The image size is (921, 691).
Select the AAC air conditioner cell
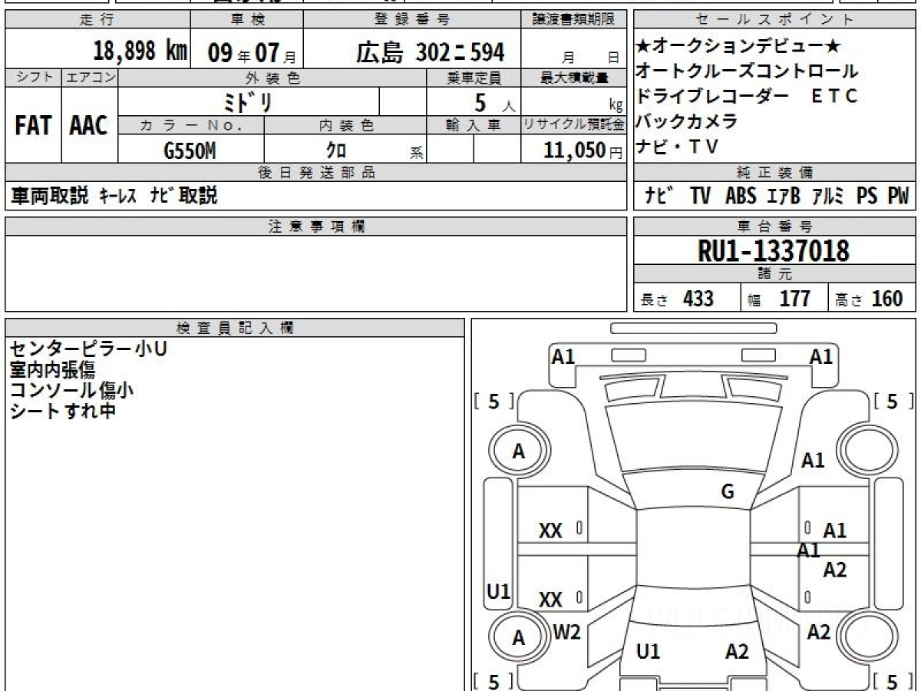pyautogui.click(x=89, y=125)
